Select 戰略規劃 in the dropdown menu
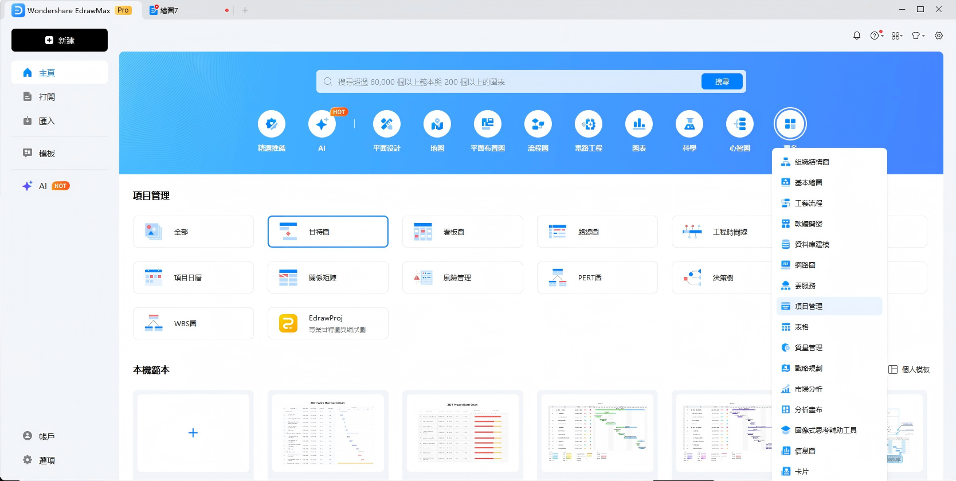The height and width of the screenshot is (481, 956). (x=829, y=368)
